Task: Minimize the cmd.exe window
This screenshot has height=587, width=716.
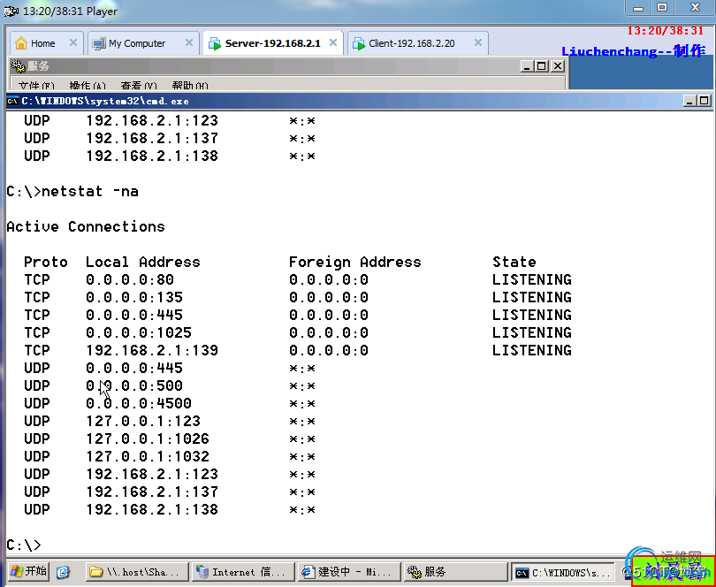Action: click(x=690, y=101)
